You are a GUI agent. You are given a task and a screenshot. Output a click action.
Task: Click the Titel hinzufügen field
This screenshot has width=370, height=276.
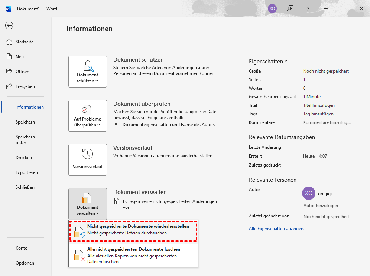[x=319, y=105]
